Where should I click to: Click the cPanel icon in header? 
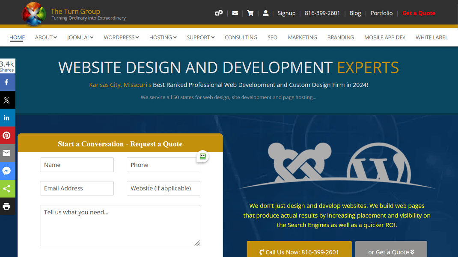pyautogui.click(x=219, y=13)
